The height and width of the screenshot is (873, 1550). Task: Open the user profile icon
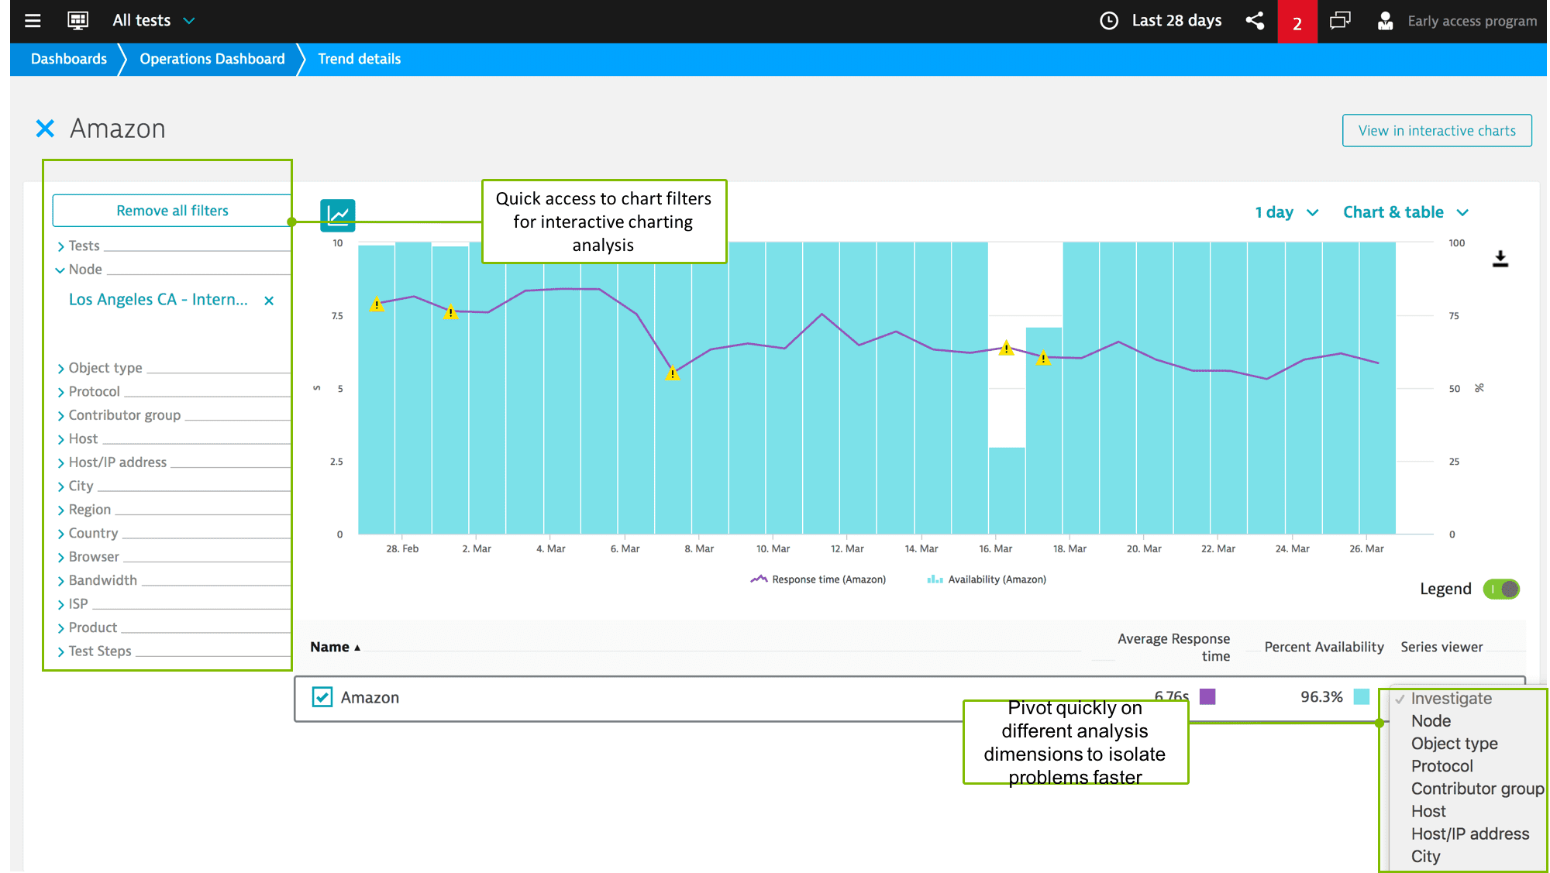tap(1385, 21)
